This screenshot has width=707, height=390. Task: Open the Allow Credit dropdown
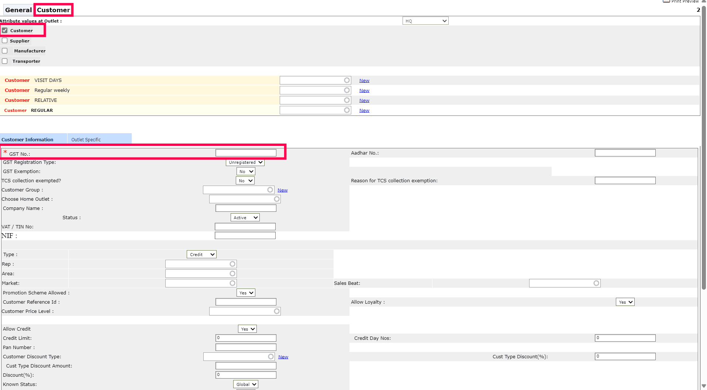247,329
